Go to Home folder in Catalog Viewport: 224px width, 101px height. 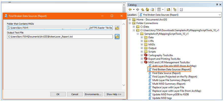tap(147, 10)
